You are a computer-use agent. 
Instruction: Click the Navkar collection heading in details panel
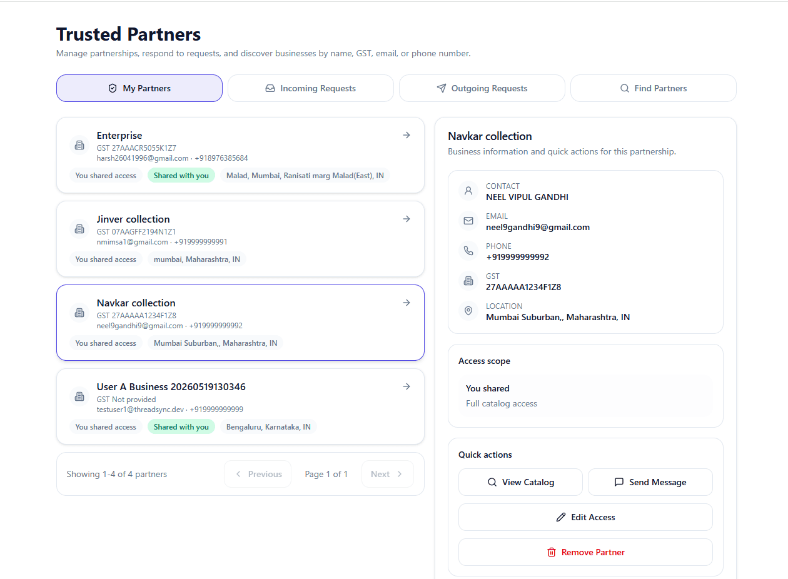tap(490, 136)
